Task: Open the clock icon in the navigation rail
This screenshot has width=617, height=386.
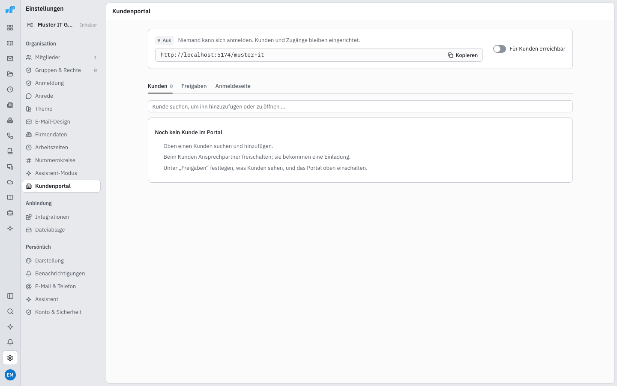Action: coord(10,90)
